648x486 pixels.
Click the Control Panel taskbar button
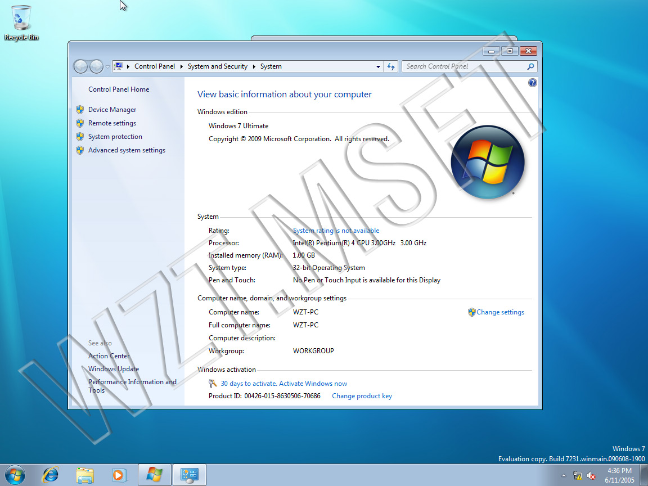(x=189, y=475)
